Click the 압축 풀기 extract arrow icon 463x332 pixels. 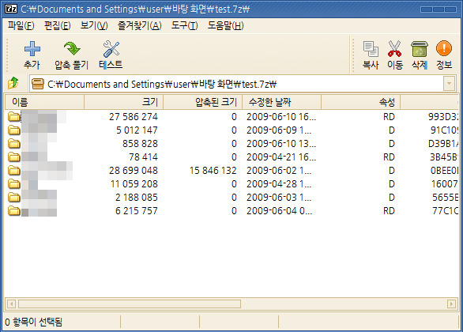(x=72, y=49)
